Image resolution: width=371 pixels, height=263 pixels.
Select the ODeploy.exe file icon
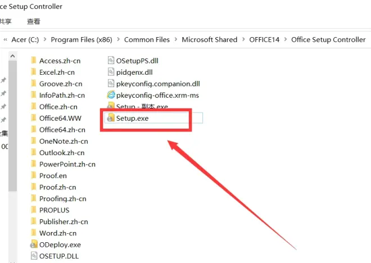click(34, 244)
